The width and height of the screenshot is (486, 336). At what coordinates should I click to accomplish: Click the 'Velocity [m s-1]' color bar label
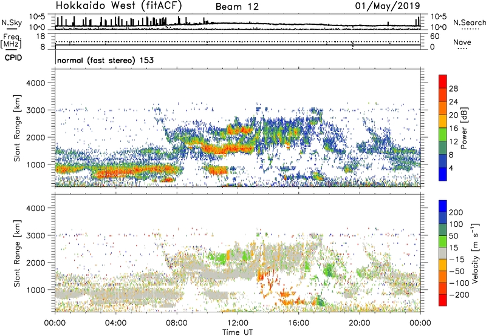point(476,253)
